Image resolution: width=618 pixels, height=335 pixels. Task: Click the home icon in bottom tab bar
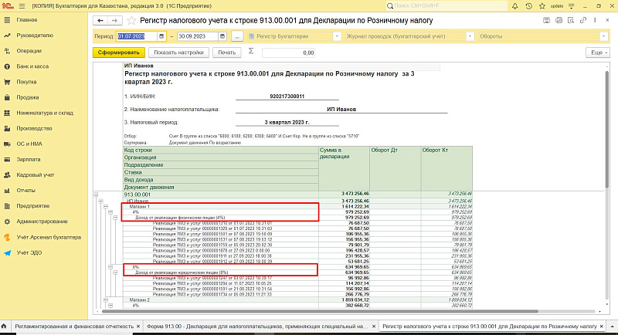point(5,327)
